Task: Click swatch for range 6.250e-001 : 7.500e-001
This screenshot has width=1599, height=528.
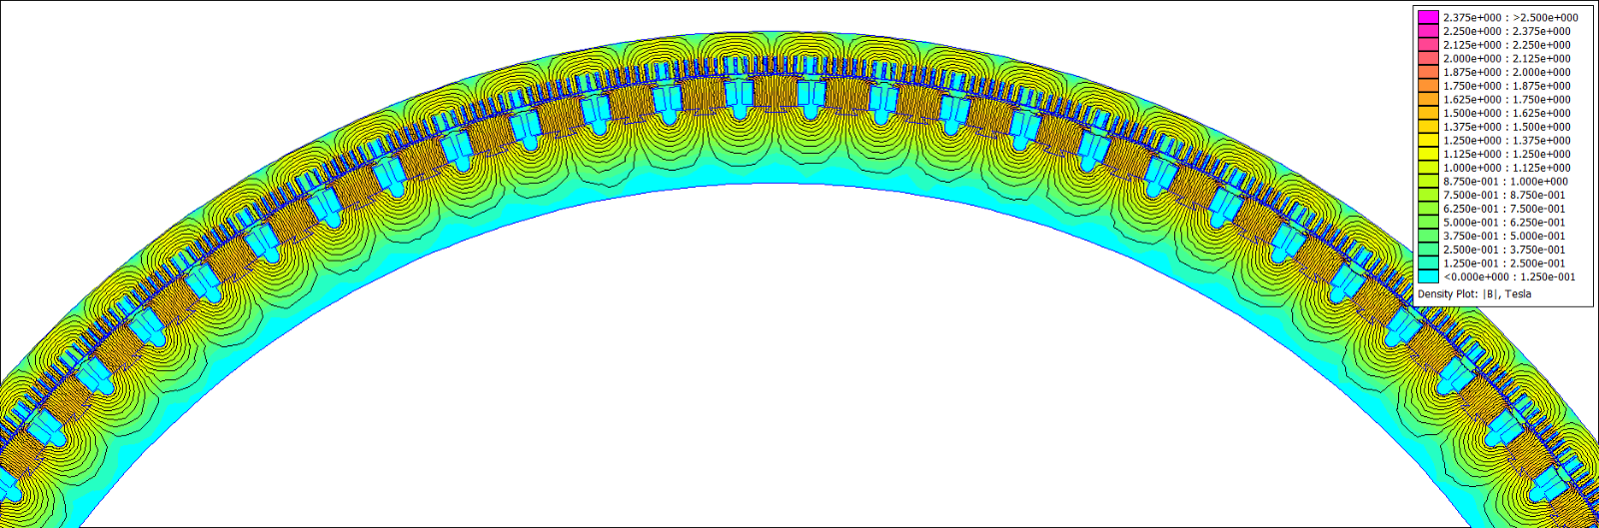Action: pos(1428,209)
